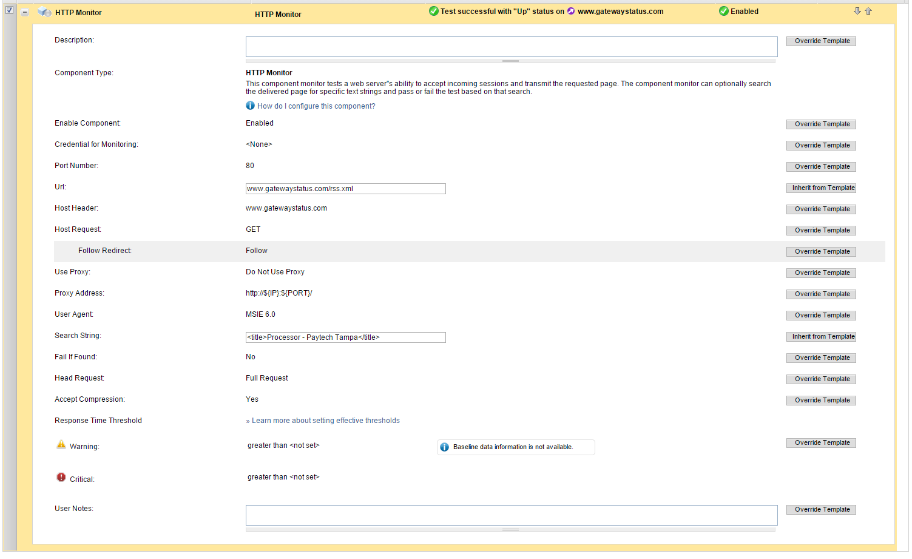
Task: Click the 'Enabled' status text in the header
Action: 745,12
